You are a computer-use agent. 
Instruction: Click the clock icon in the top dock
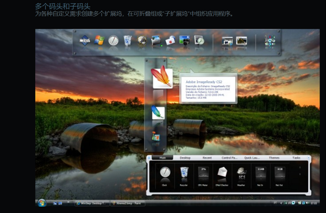click(114, 40)
